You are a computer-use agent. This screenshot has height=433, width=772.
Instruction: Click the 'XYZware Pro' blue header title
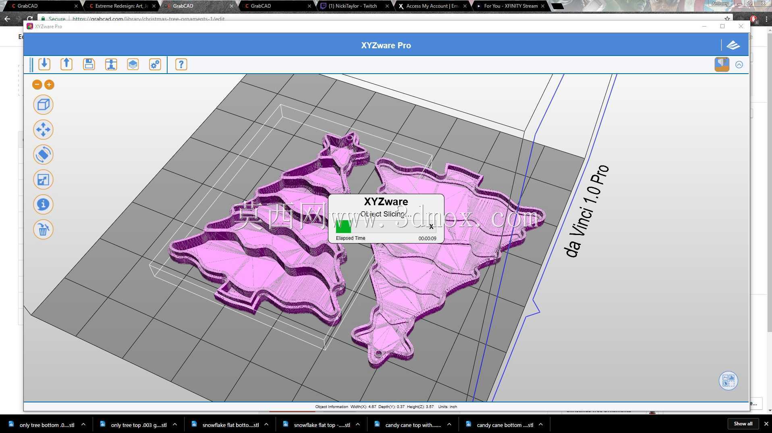point(386,45)
